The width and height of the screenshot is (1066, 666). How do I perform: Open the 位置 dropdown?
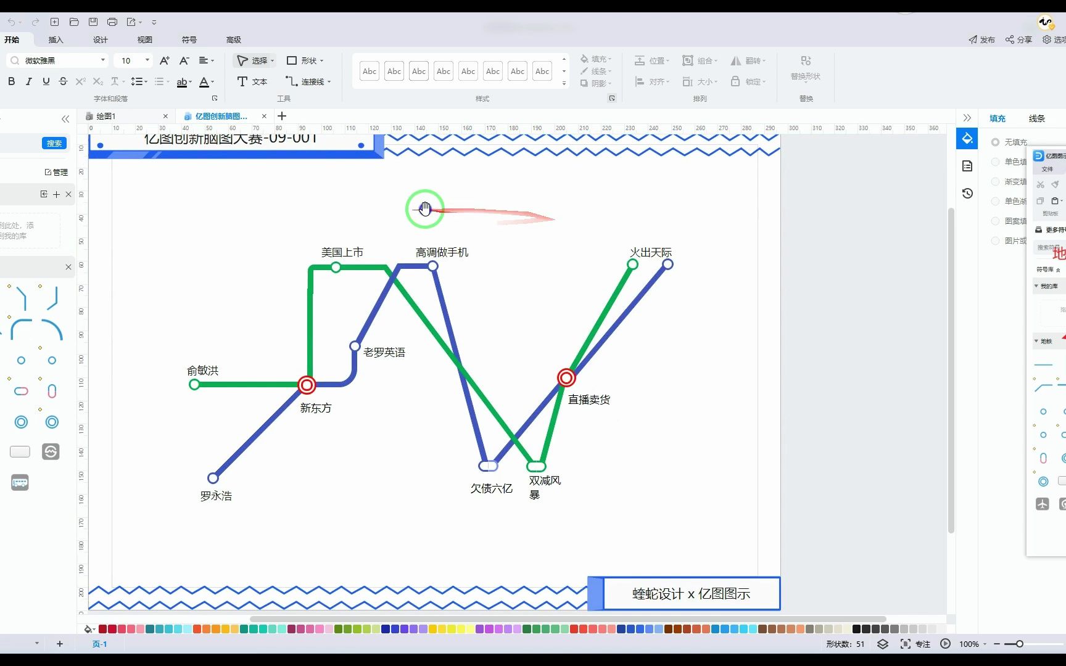(x=652, y=60)
